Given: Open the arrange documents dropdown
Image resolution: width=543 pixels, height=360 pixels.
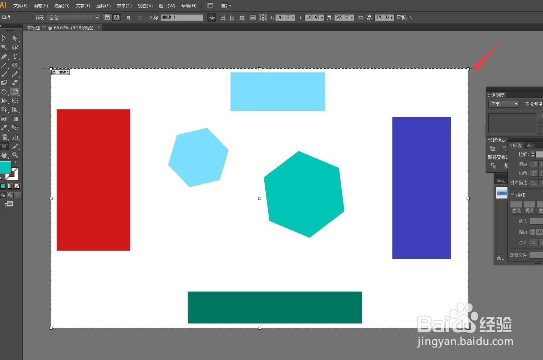Looking at the screenshot, I should pos(226,6).
